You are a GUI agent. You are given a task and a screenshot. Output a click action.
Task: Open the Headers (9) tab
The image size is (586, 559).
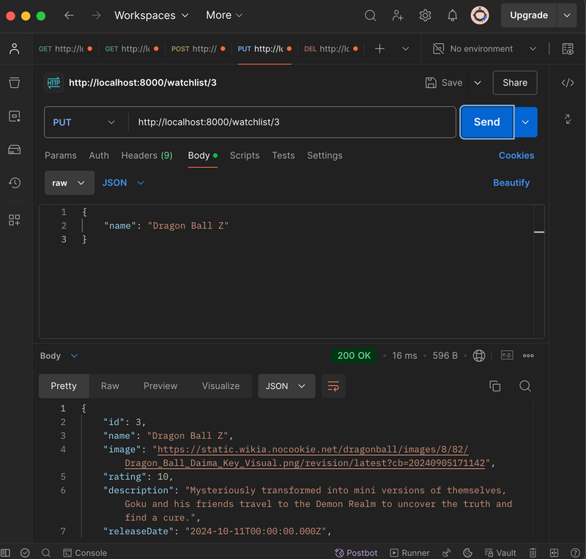[x=147, y=155]
